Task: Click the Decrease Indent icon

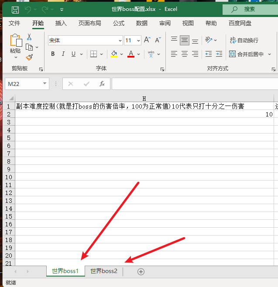Action: [x=208, y=54]
